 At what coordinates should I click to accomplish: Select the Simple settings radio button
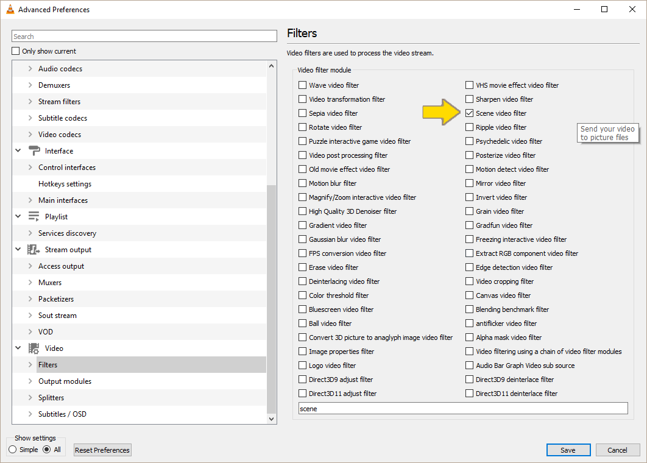[13, 450]
